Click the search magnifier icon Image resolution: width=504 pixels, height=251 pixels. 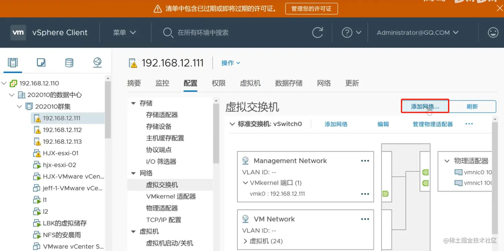(x=168, y=33)
